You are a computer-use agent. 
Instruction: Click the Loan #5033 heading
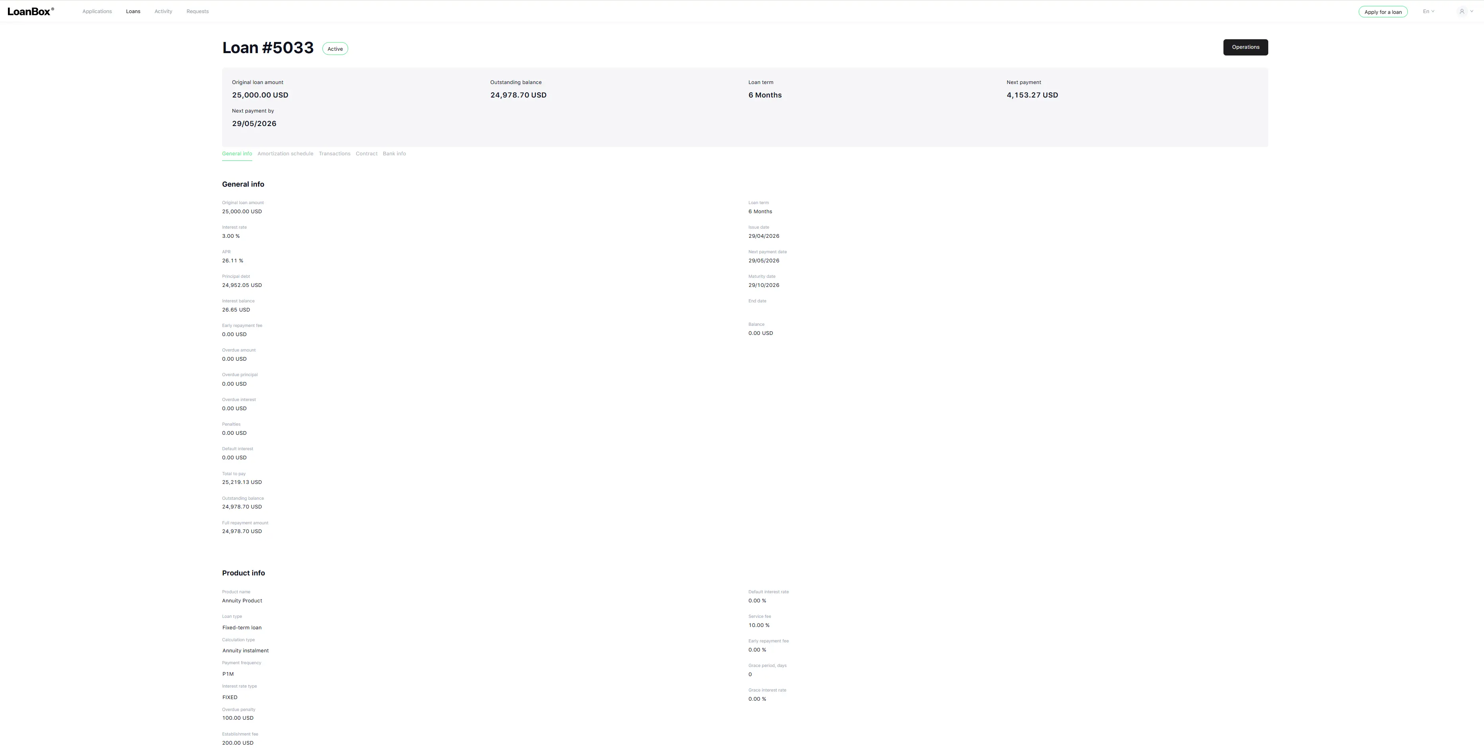tap(268, 48)
